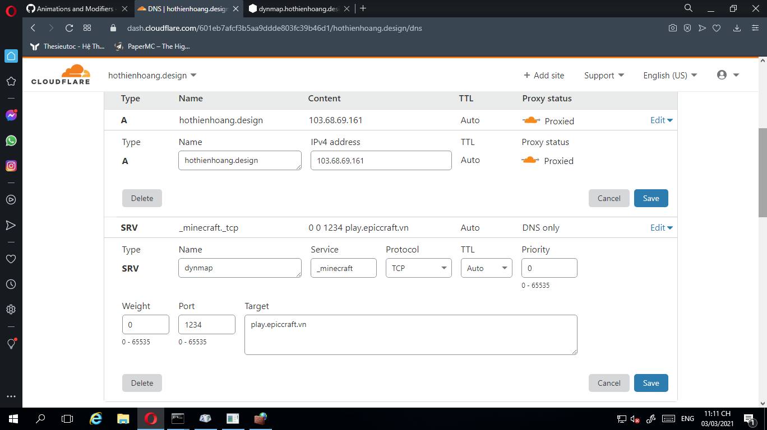The image size is (767, 430).
Task: Open Messenger in the Opera sidebar
Action: pos(11,115)
